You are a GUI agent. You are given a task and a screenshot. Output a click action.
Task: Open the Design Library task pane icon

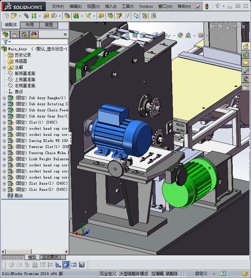pyautogui.click(x=246, y=54)
